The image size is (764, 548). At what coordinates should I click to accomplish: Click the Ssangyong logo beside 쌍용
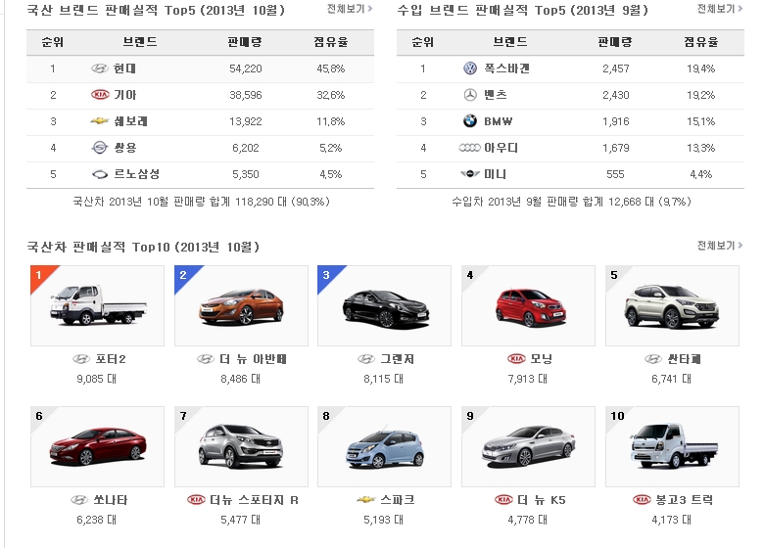tap(99, 148)
